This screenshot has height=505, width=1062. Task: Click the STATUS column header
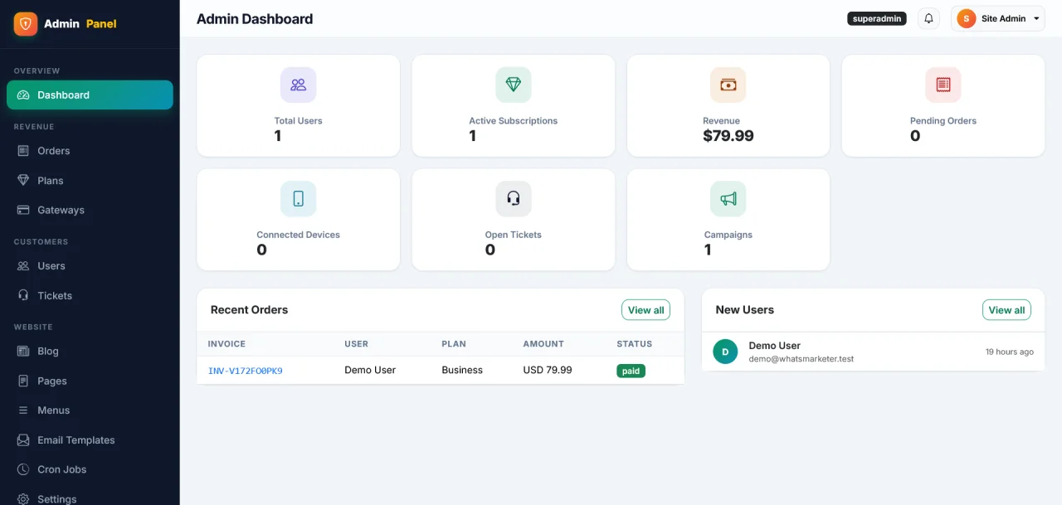(x=634, y=344)
